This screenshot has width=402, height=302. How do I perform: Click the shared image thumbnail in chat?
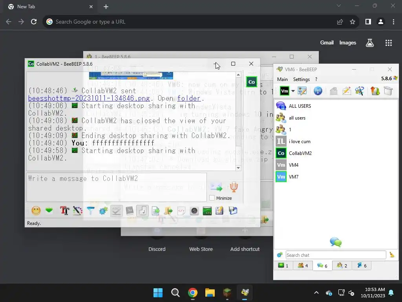click(131, 75)
